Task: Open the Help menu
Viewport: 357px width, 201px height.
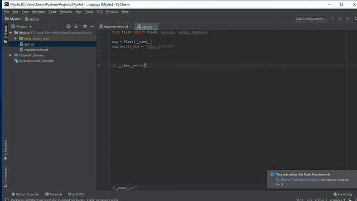Action: (125, 12)
